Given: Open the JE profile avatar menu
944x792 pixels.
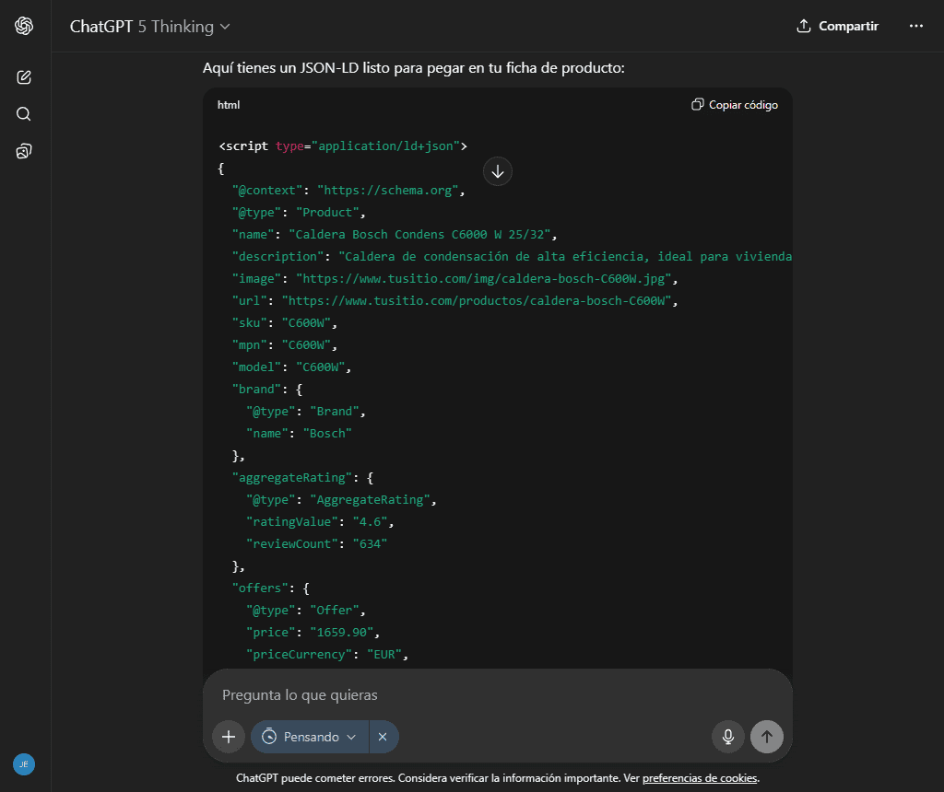Looking at the screenshot, I should [24, 764].
